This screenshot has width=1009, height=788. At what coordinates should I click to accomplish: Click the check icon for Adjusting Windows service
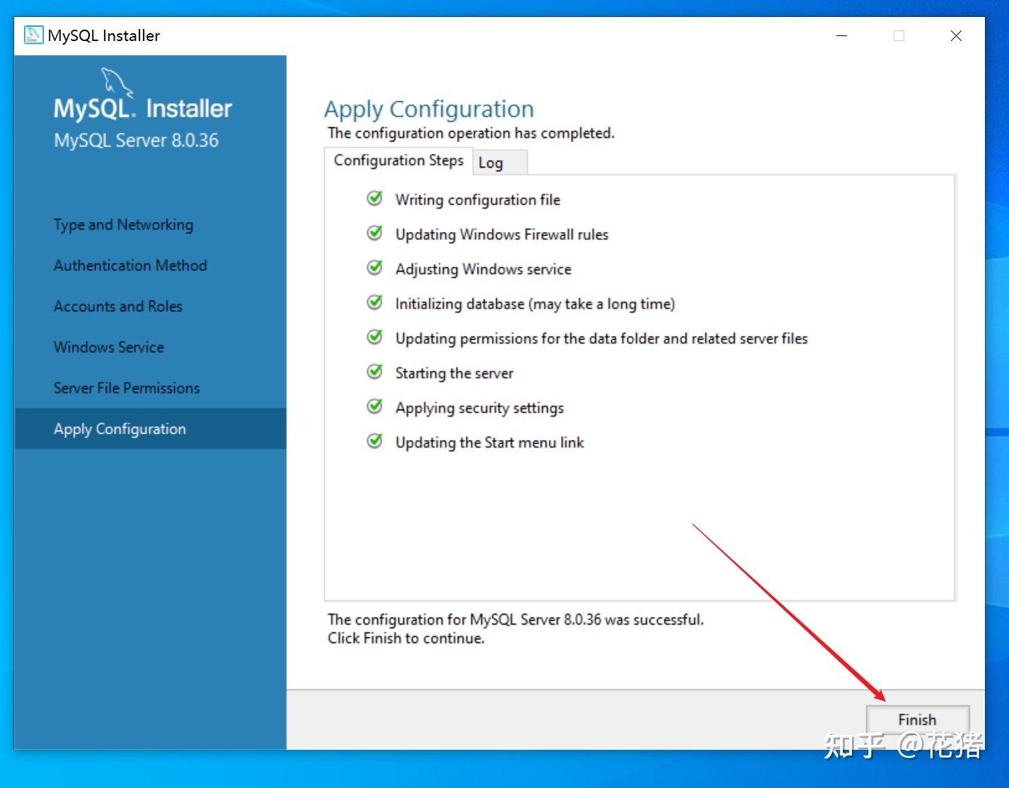coord(375,267)
